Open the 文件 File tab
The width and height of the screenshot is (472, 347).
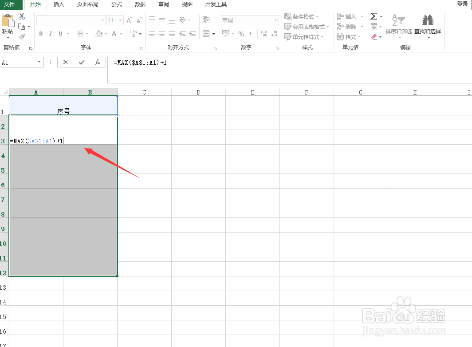tap(9, 4)
